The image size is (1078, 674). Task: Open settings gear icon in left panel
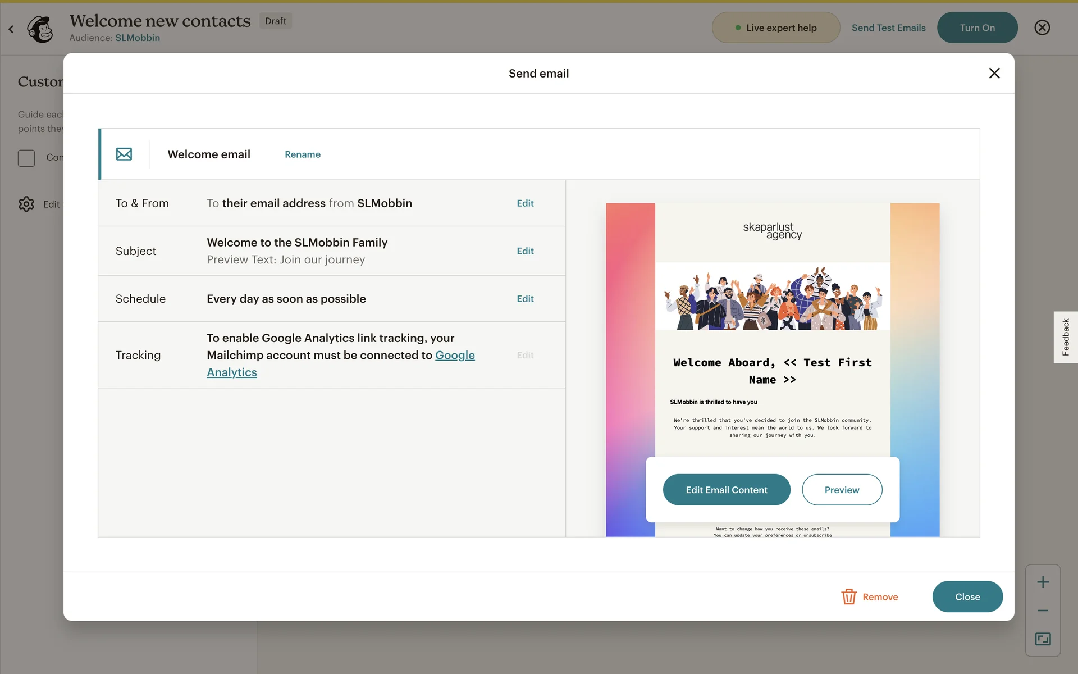pyautogui.click(x=26, y=204)
